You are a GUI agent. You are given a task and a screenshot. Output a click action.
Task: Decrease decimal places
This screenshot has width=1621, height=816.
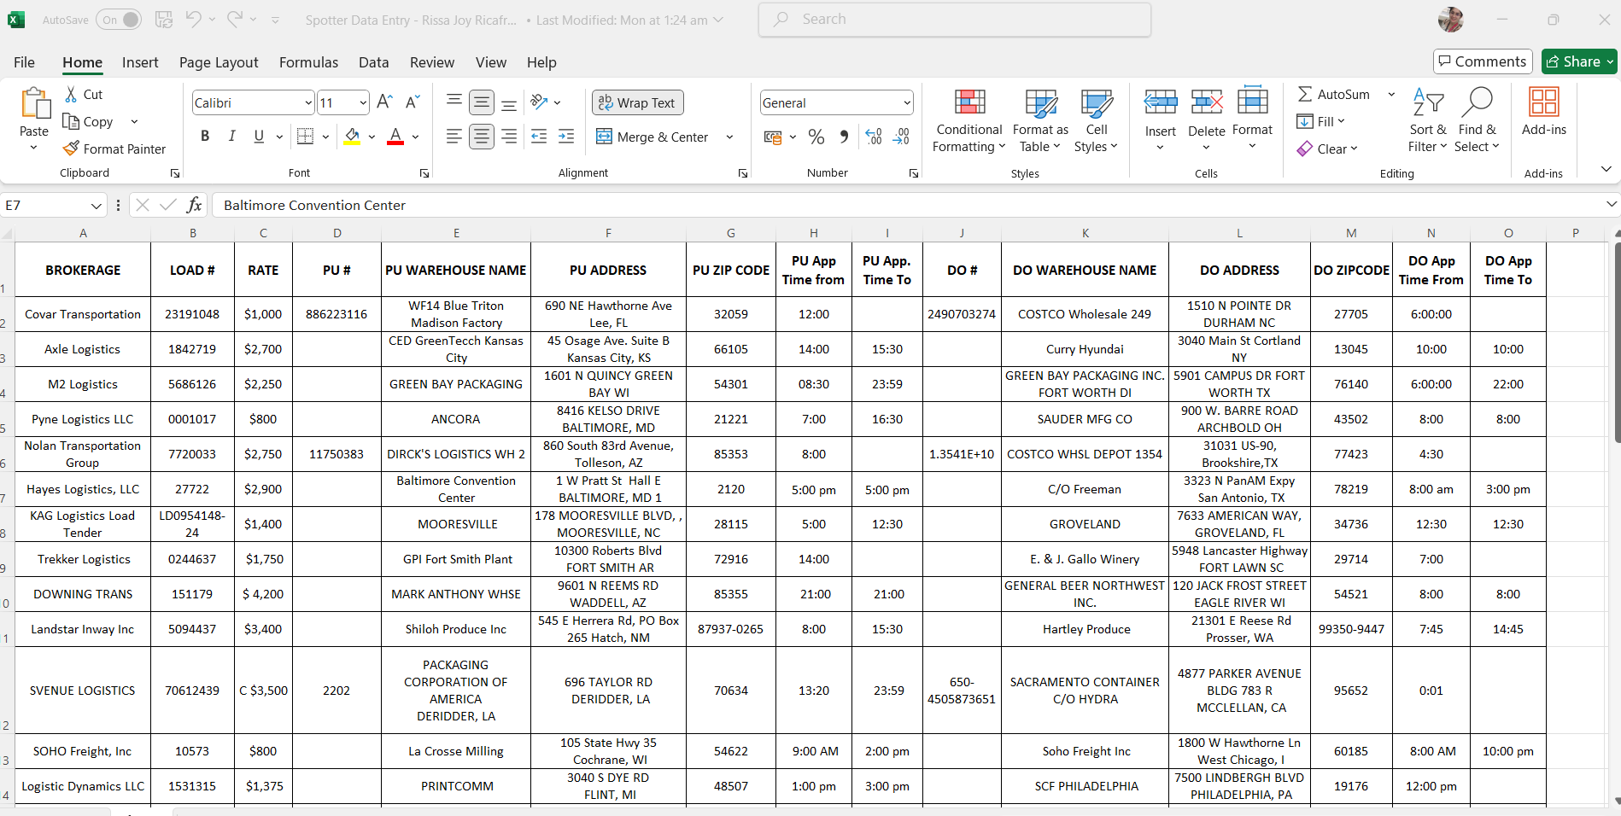coord(902,137)
